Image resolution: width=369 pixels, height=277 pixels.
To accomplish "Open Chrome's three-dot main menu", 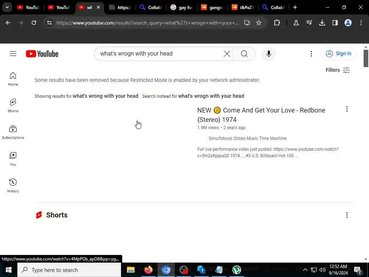I will 361,23.
